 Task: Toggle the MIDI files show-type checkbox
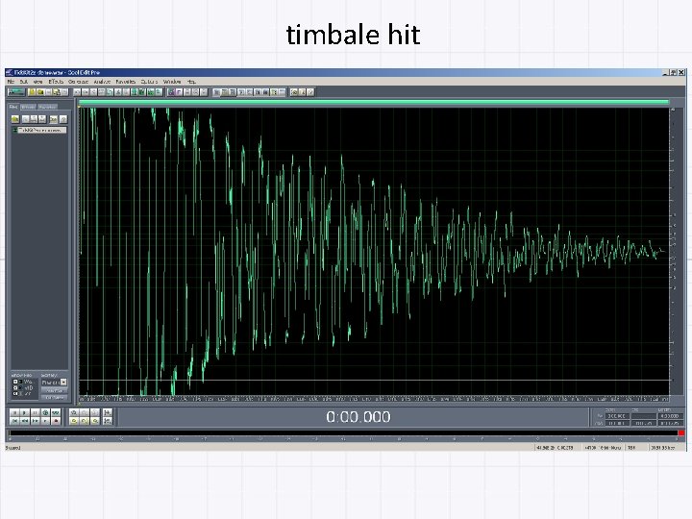point(15,388)
